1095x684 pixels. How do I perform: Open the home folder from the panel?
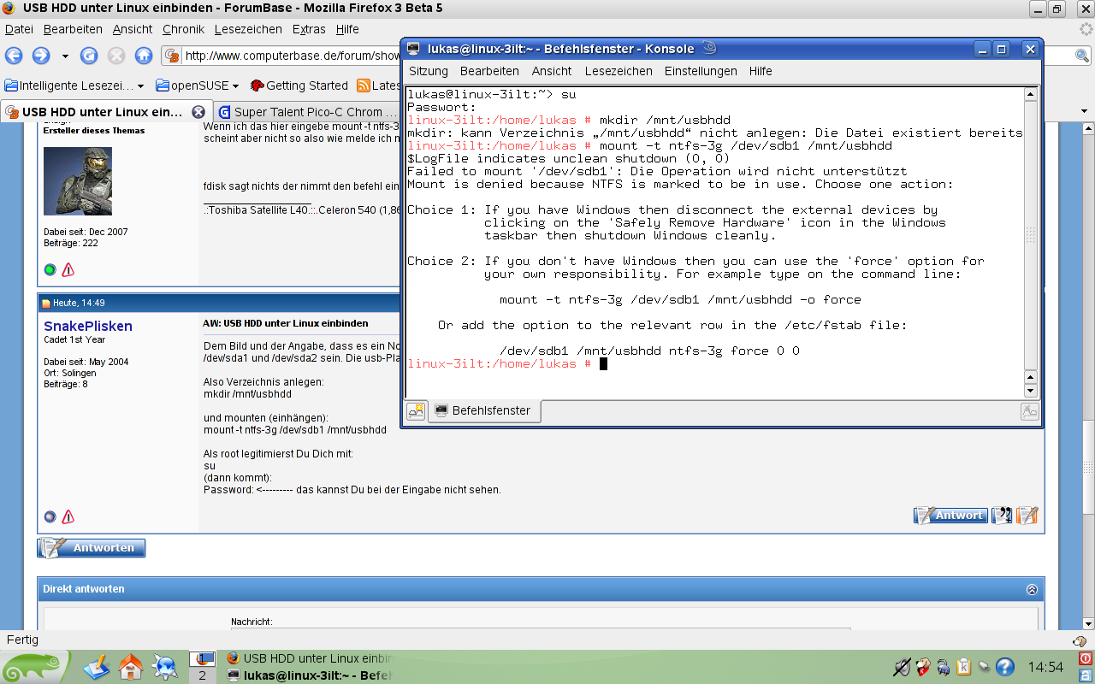[x=131, y=666]
